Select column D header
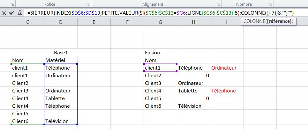308x129 pixels. click(61, 22)
